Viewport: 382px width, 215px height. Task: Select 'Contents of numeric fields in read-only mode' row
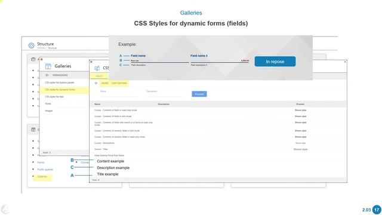[x=218, y=137]
